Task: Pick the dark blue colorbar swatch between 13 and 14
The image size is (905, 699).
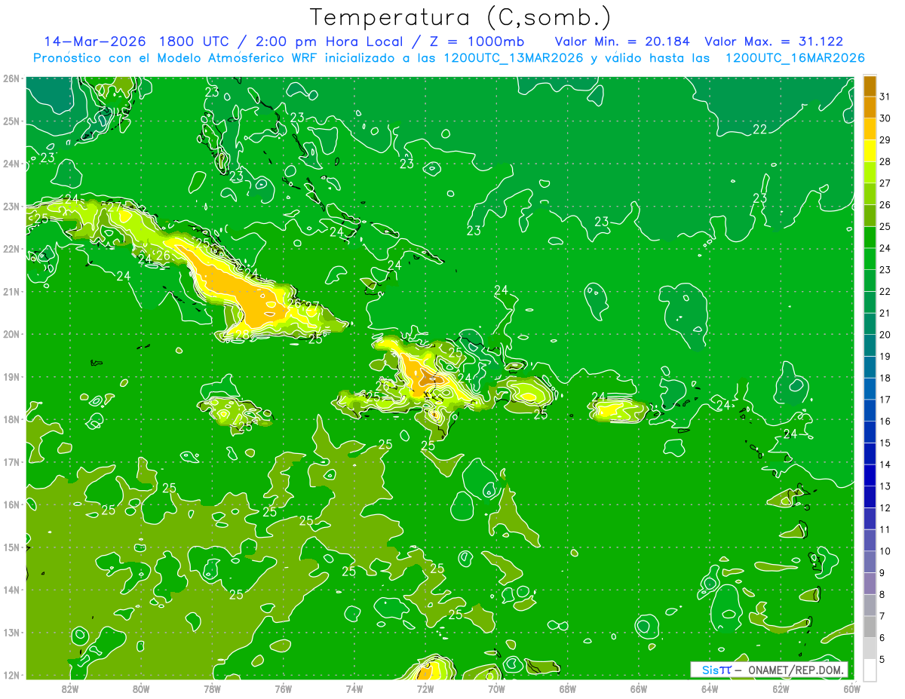Action: (x=870, y=475)
